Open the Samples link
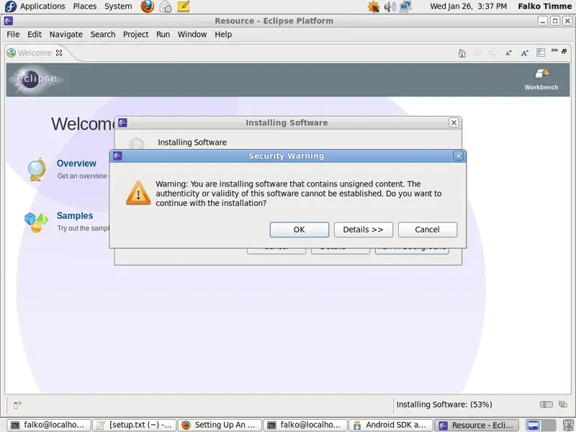The width and height of the screenshot is (576, 432). click(x=75, y=215)
